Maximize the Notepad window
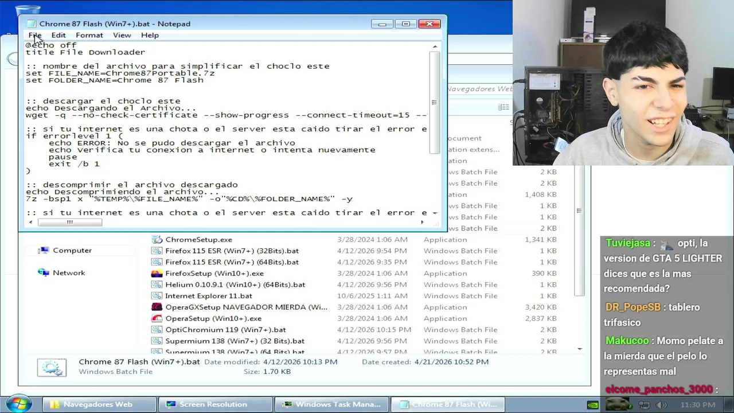 [x=405, y=24]
